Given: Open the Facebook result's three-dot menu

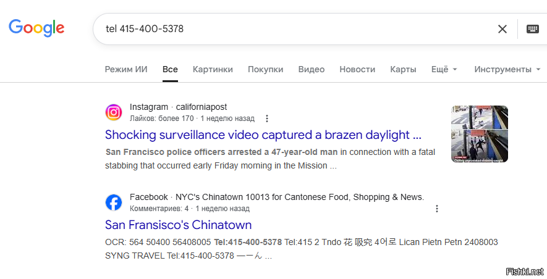Looking at the screenshot, I should 437,209.
